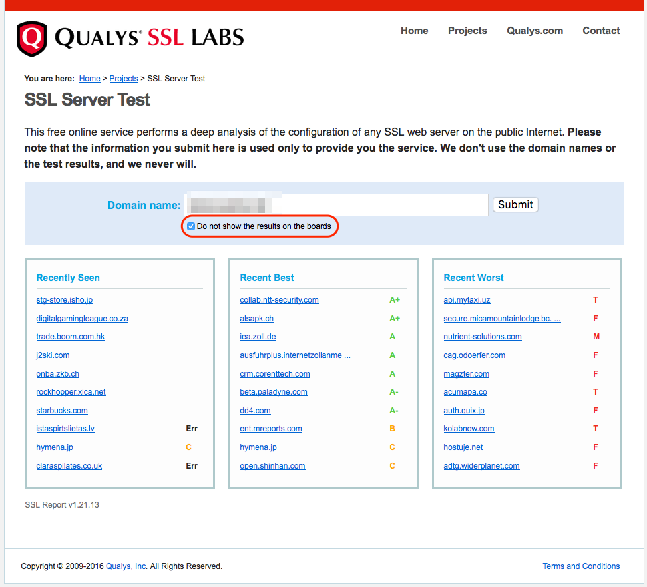Viewport: 647px width, 587px height.
Task: Open kolabnow.com in Recent Worst list
Action: tap(469, 429)
